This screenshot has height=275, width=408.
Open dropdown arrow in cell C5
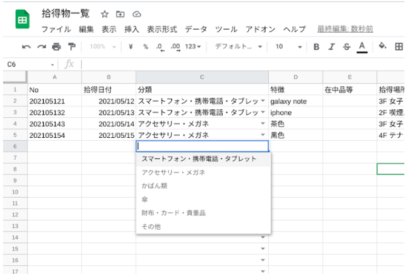[263, 135]
